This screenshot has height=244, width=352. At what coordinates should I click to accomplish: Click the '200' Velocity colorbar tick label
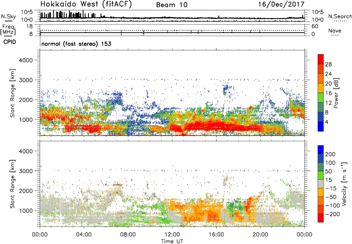coord(330,154)
